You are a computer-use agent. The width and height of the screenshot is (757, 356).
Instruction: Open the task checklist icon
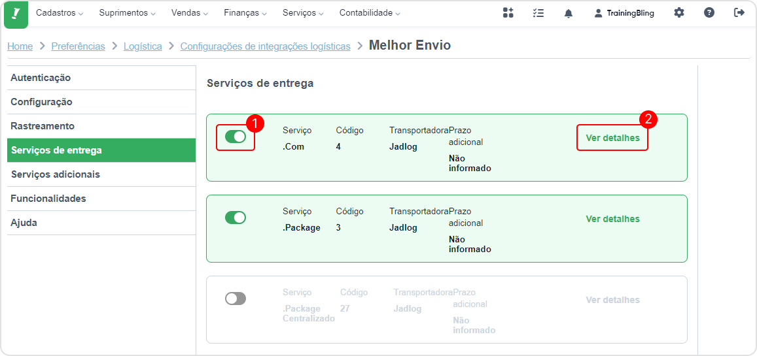(x=538, y=13)
